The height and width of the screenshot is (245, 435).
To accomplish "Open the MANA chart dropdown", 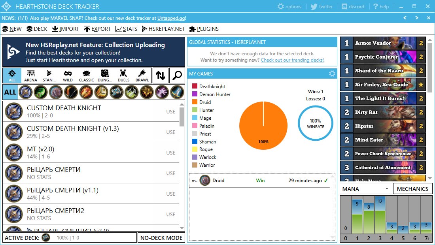I will pyautogui.click(x=366, y=189).
